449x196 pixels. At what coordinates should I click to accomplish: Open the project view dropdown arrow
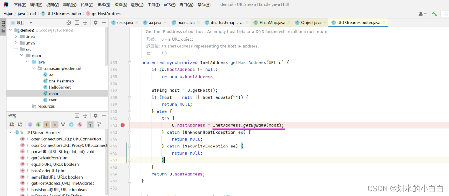[31, 23]
